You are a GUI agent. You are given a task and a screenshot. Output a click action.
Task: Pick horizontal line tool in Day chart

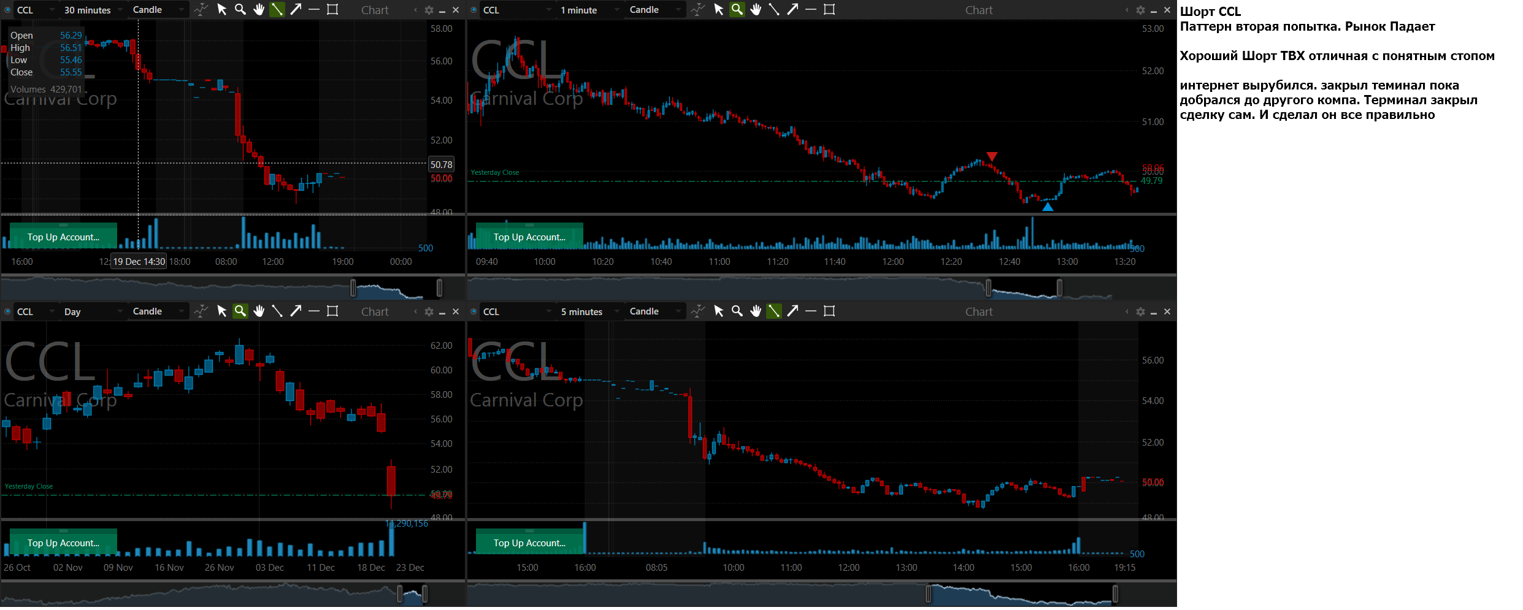(314, 311)
